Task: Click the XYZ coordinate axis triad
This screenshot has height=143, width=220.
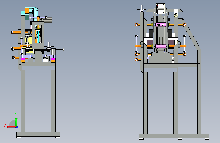Action: (11, 121)
